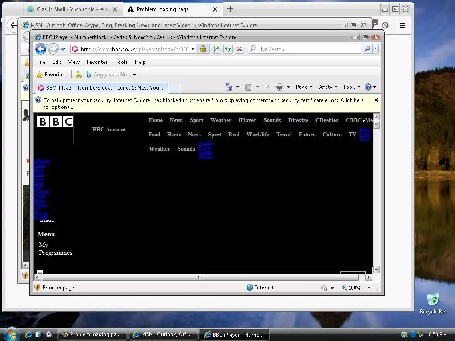Click the horizontal scrollbar thumb

[200, 277]
